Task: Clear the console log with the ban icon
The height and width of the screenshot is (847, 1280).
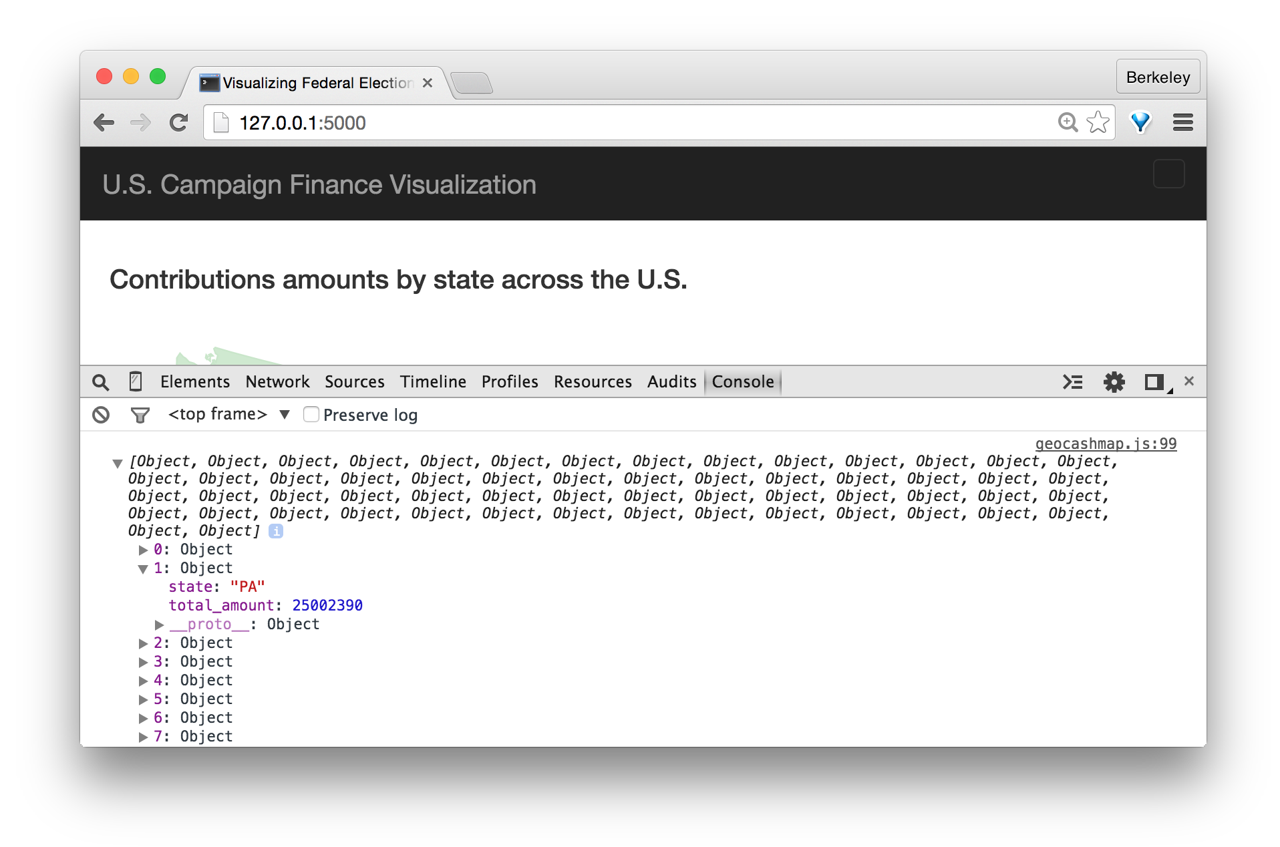Action: pos(101,415)
